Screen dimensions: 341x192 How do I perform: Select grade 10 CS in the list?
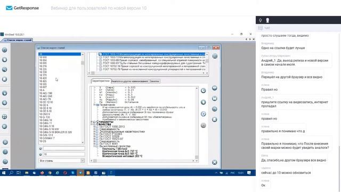(x=43, y=141)
